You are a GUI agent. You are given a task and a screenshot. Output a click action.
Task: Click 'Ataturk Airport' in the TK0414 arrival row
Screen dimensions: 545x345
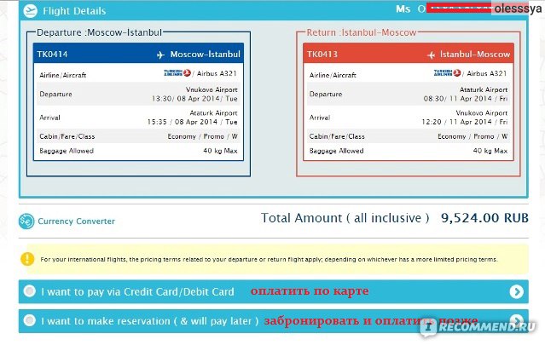click(213, 112)
